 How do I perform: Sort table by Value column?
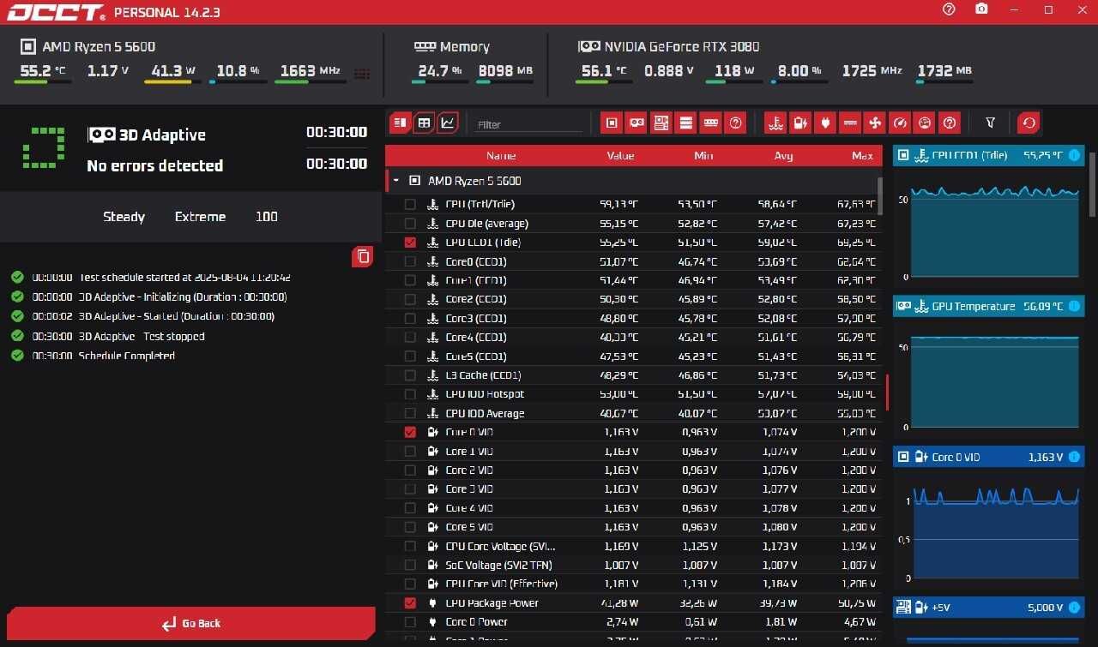point(620,156)
